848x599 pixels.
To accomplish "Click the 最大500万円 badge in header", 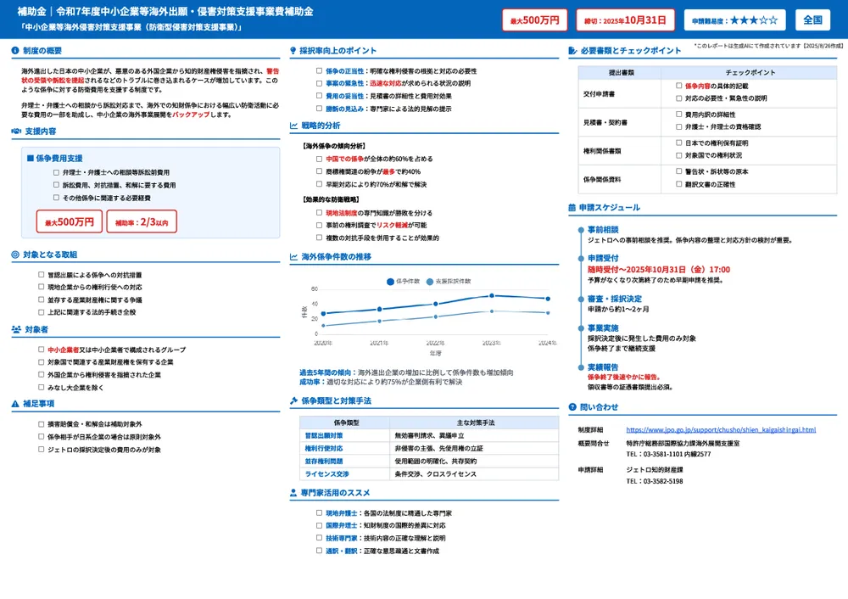I will coord(534,20).
